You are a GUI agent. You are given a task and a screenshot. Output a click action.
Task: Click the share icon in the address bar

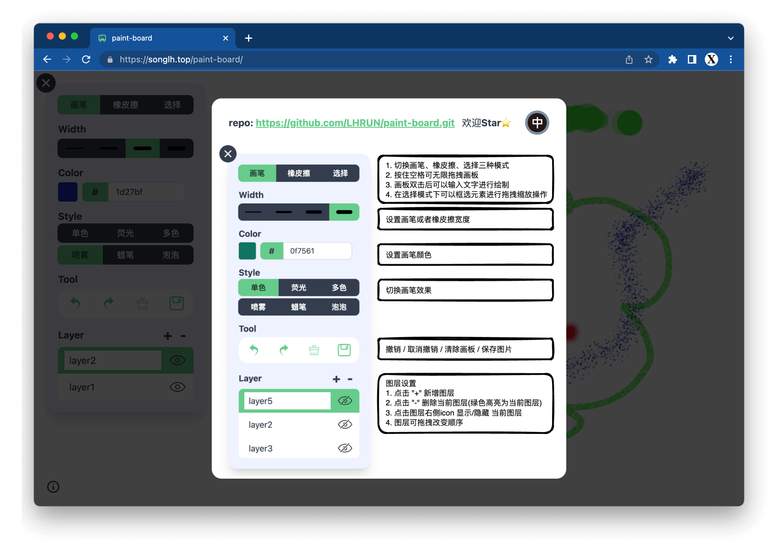tap(629, 60)
